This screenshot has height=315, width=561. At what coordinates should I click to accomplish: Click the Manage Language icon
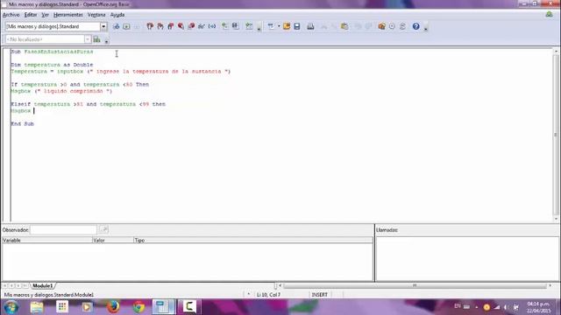pyautogui.click(x=97, y=39)
